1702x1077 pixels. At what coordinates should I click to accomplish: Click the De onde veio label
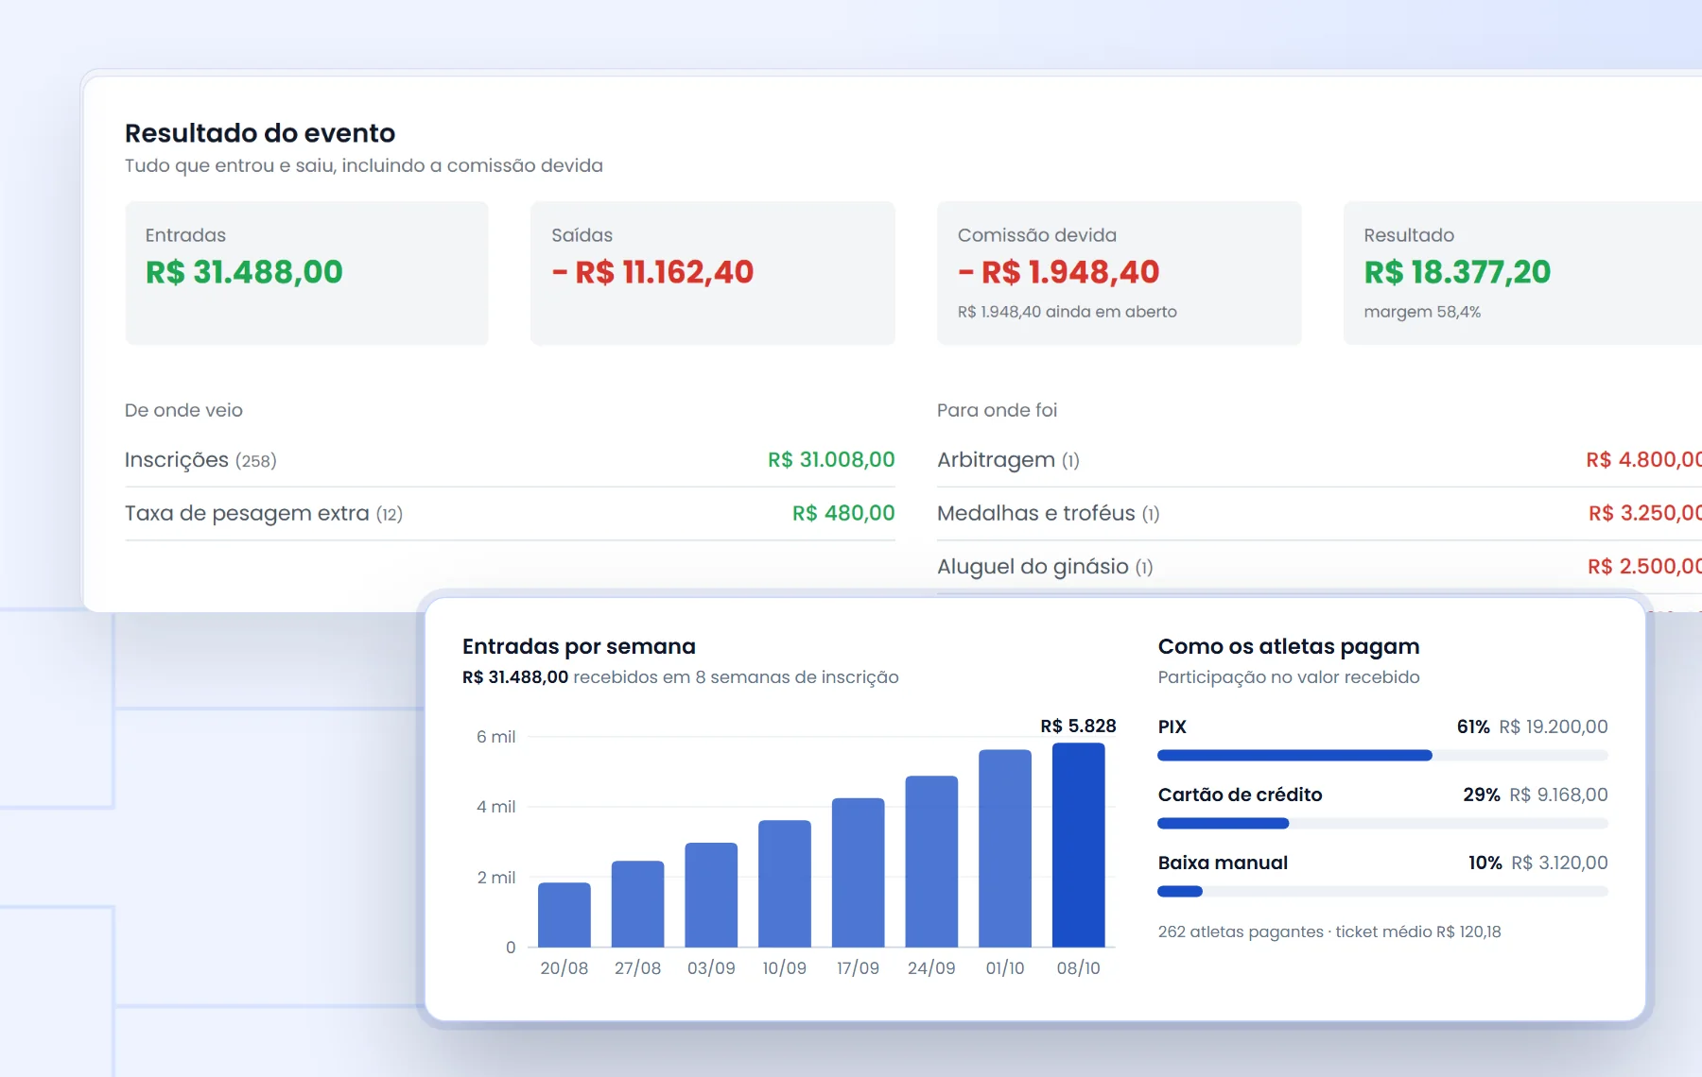coord(183,410)
